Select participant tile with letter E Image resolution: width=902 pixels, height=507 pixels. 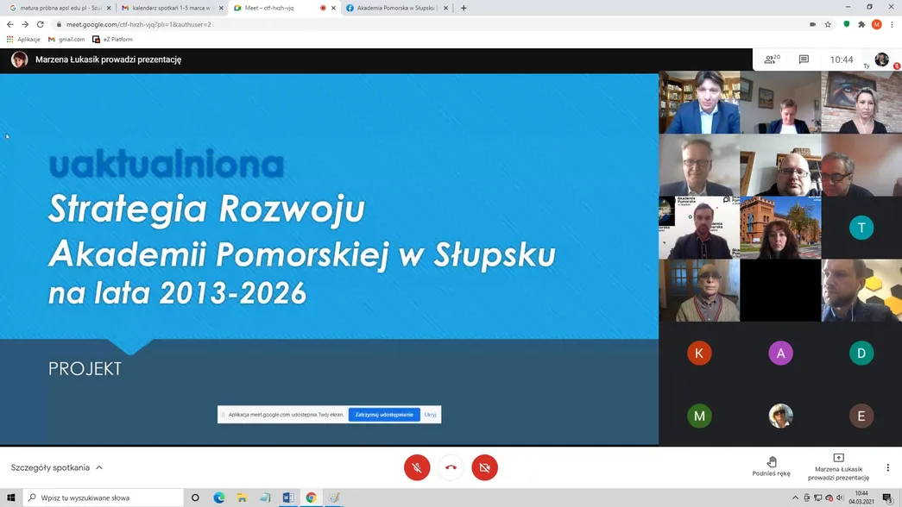861,416
